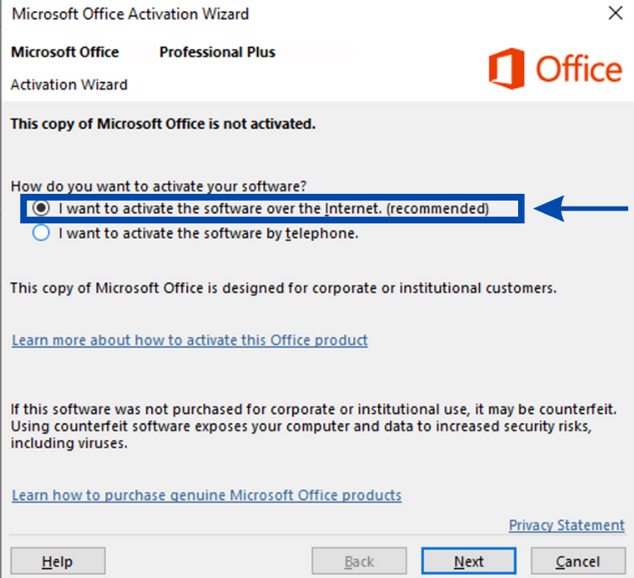Click the greyed-out Back button
Viewport: 634px width, 578px height.
(x=359, y=561)
